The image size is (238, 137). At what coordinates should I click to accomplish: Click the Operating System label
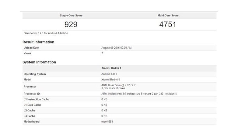[x=35, y=74]
